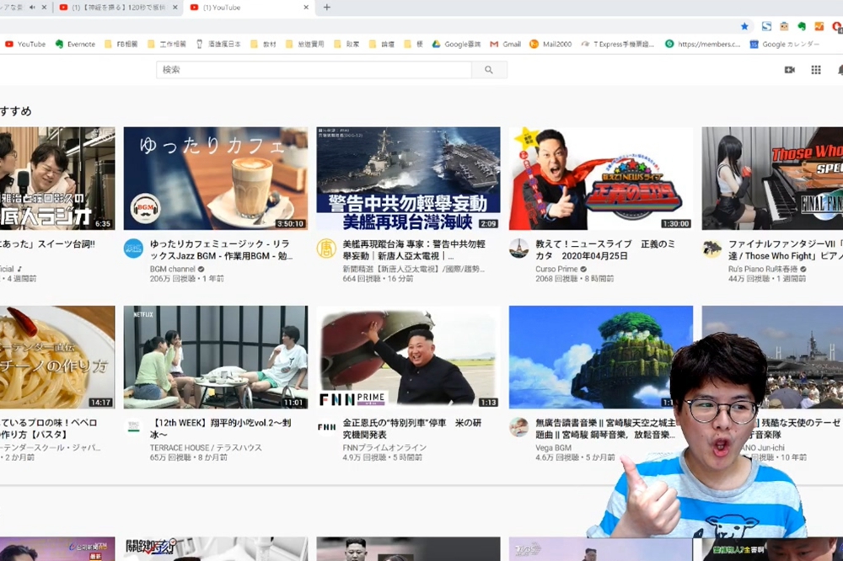
Task: Focus the YouTube 検索 search field
Action: point(314,70)
